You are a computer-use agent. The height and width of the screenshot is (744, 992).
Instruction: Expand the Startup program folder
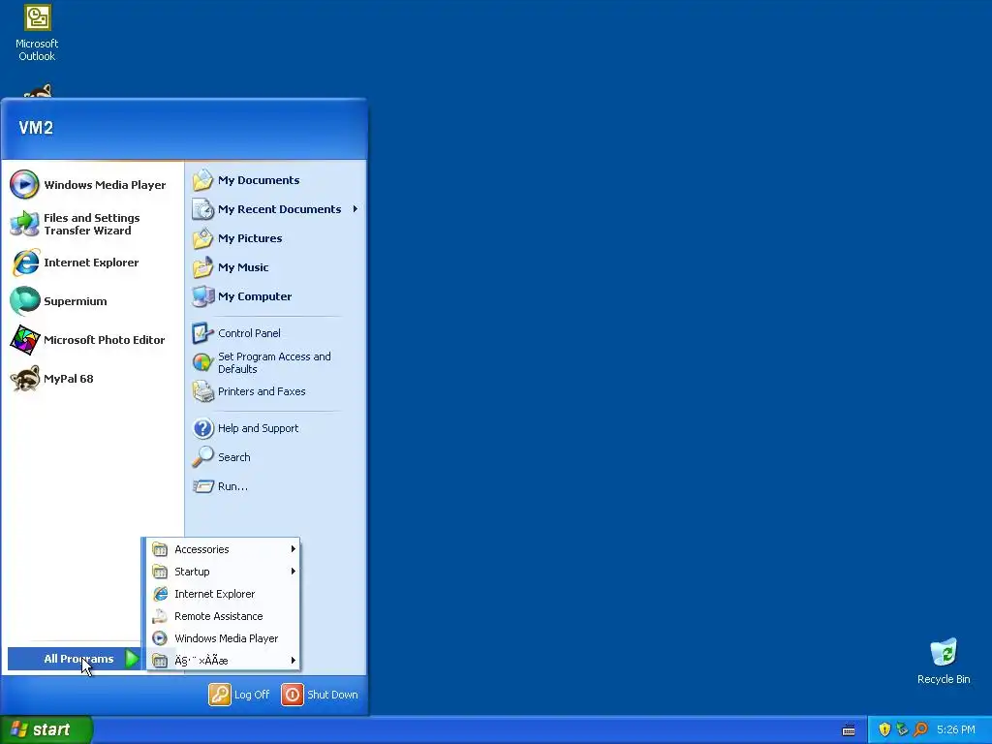[x=224, y=572]
